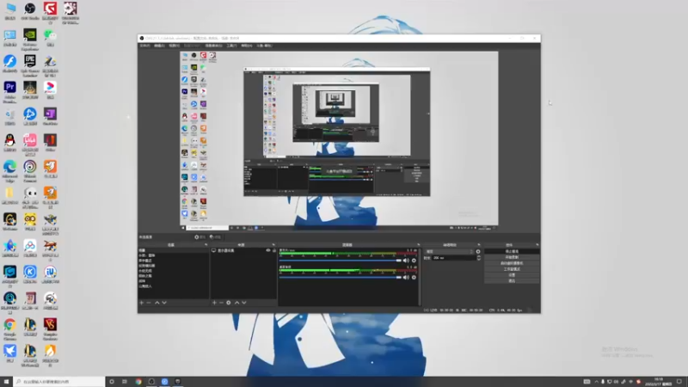Click the second button in Controls panel
The image size is (688, 387).
coord(512,257)
